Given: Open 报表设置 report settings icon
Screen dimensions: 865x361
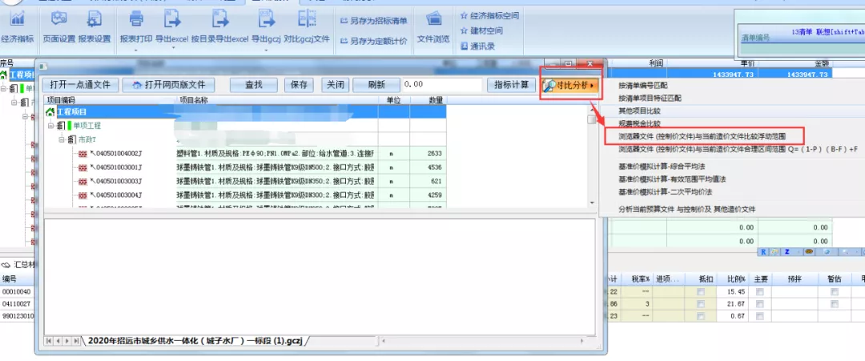Looking at the screenshot, I should tap(95, 20).
